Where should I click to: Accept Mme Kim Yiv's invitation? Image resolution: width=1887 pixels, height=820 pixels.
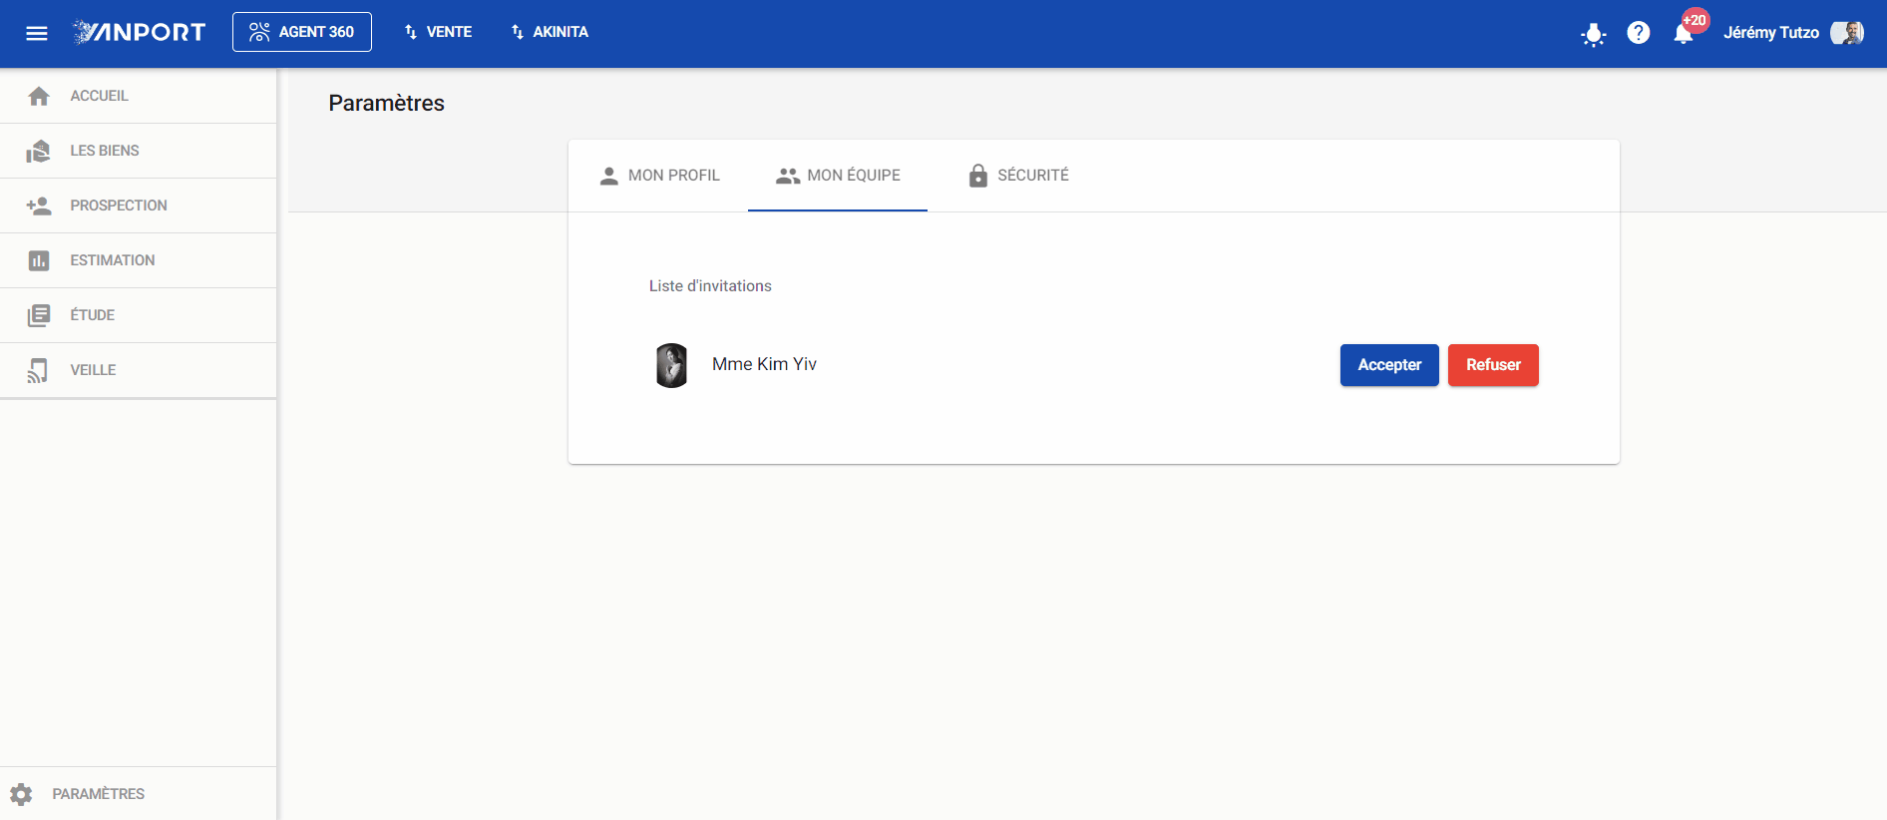click(1389, 365)
